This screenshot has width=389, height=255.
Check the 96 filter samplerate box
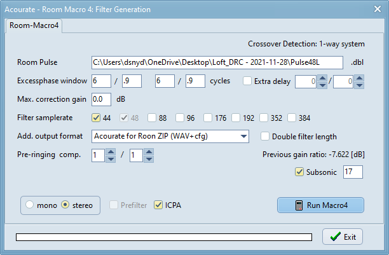(180, 118)
